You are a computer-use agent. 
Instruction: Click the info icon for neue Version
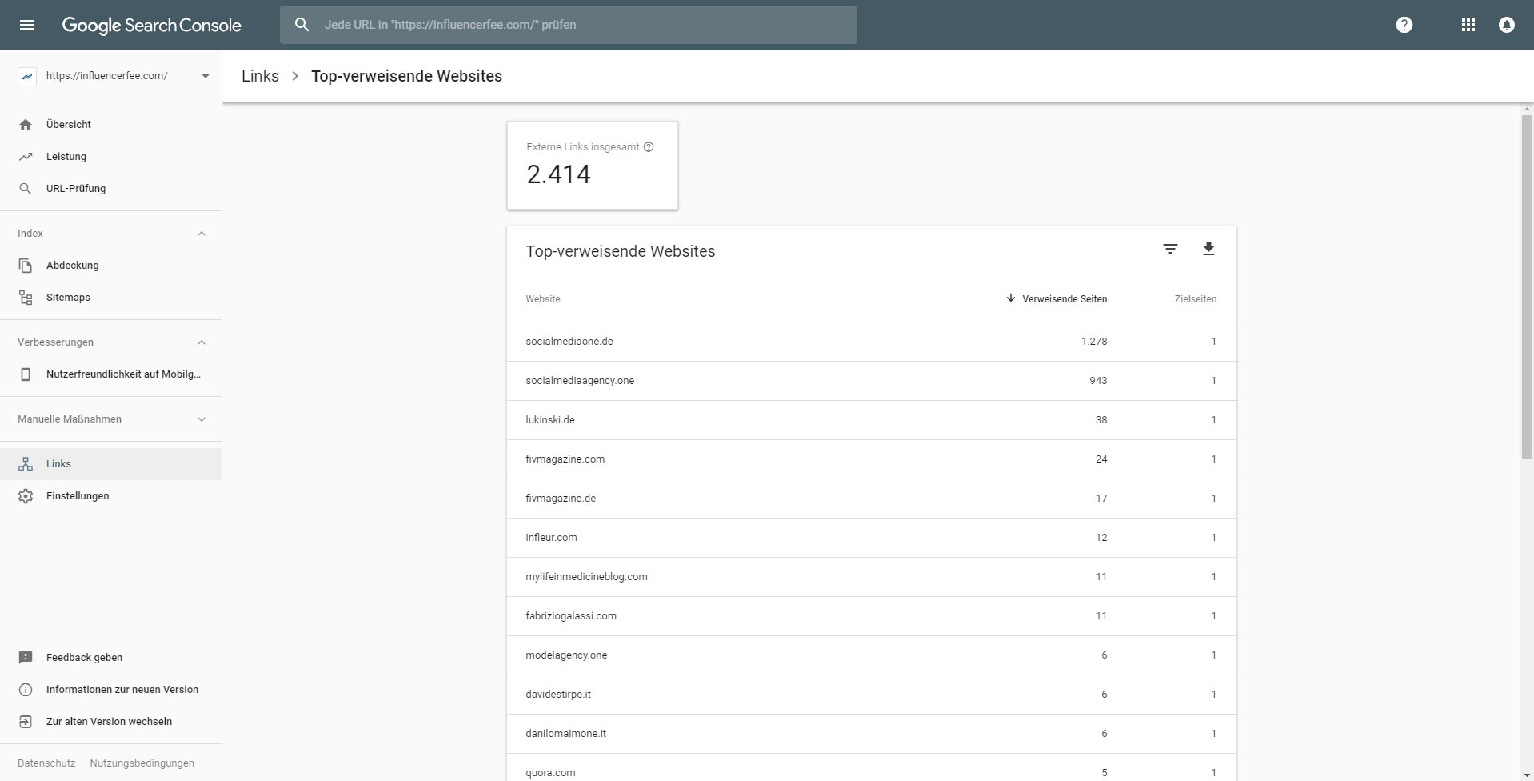(26, 690)
